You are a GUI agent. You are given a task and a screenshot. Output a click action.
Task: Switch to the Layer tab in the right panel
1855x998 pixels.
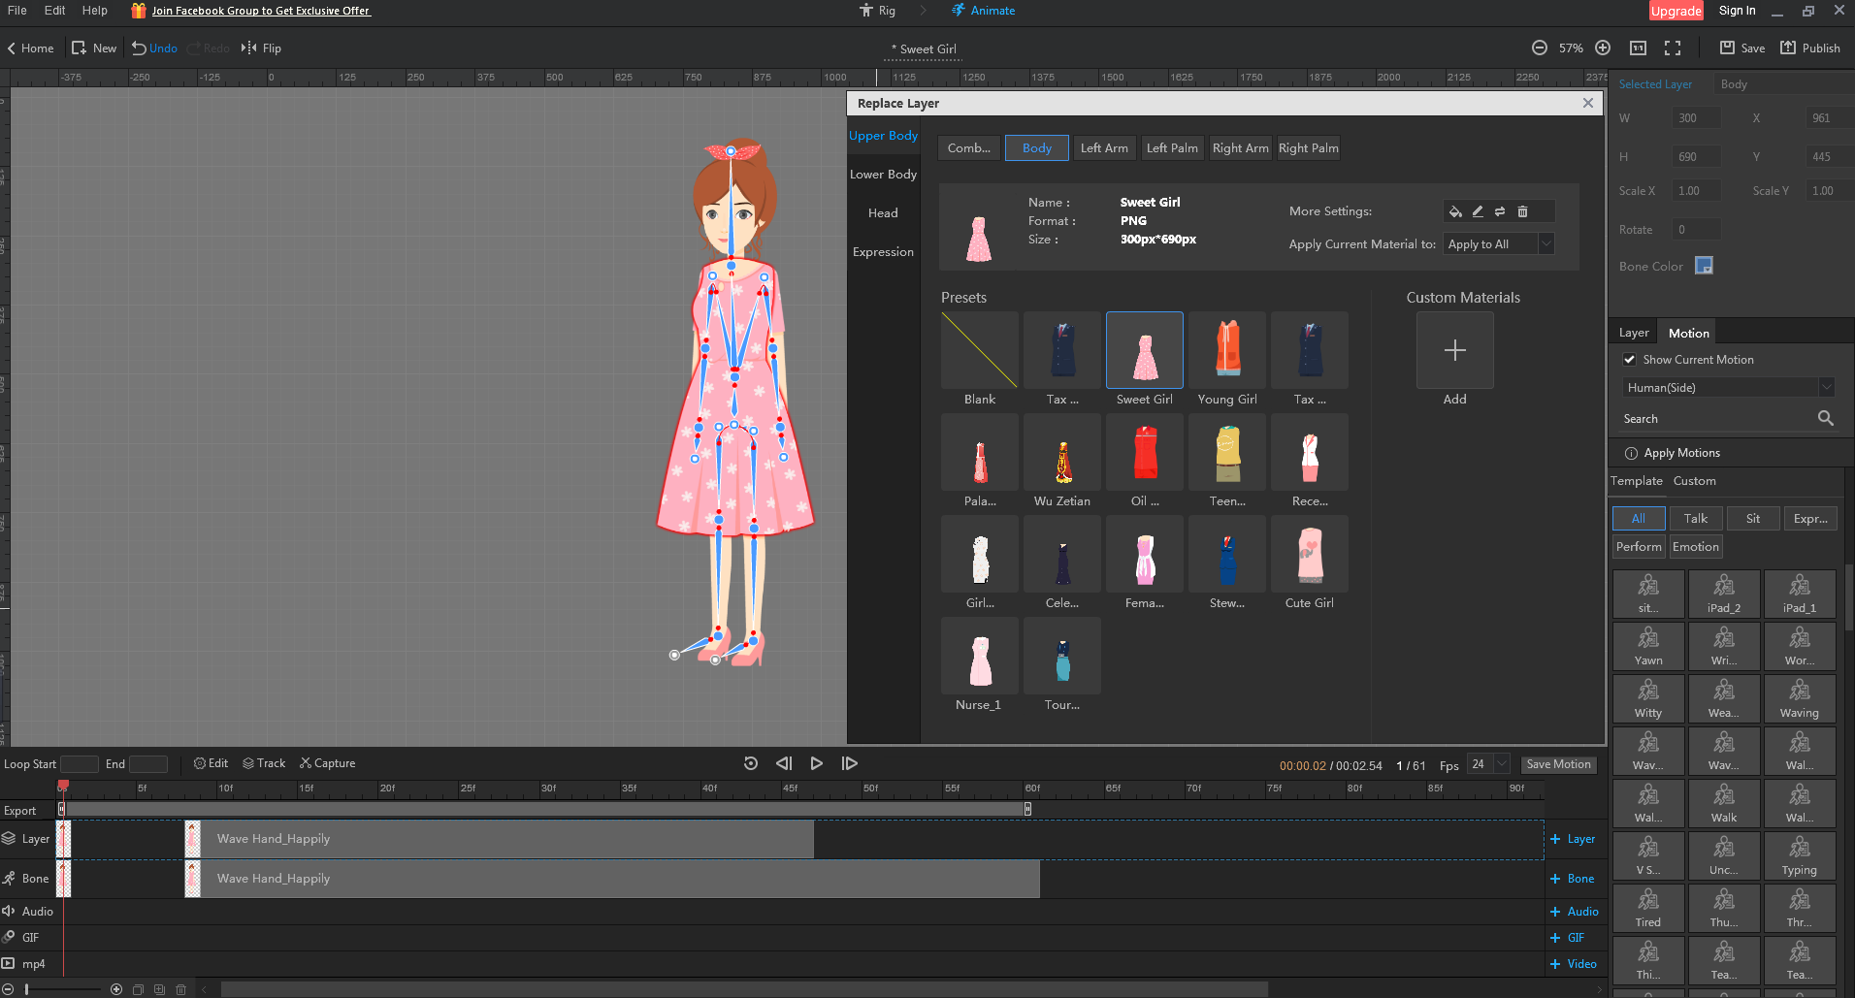tap(1634, 333)
